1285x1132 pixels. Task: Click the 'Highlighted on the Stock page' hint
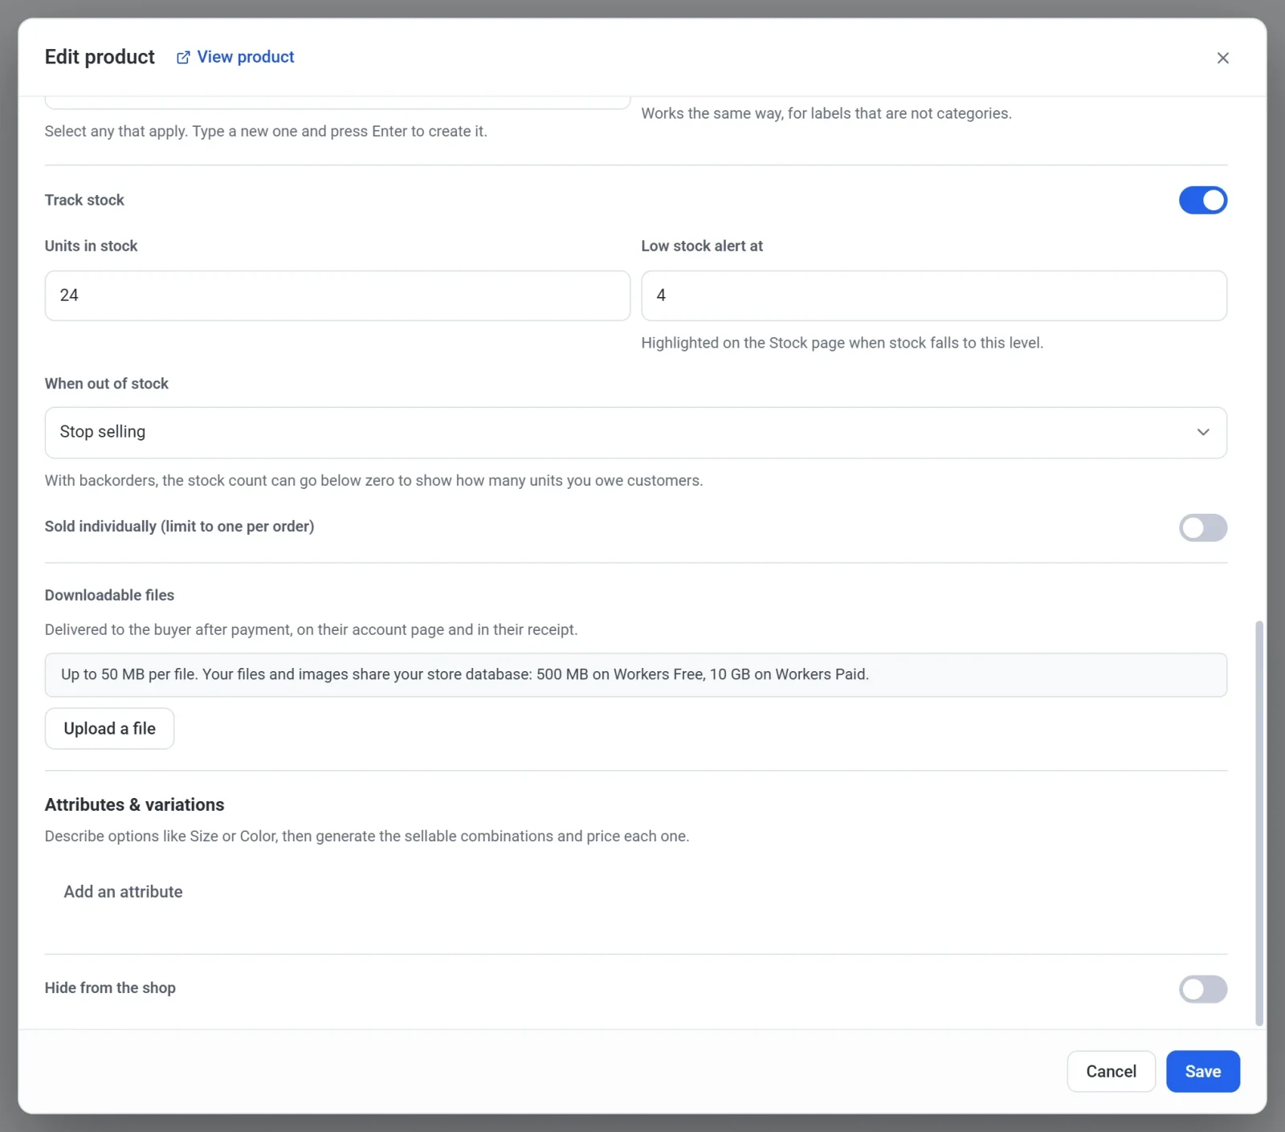[842, 343]
